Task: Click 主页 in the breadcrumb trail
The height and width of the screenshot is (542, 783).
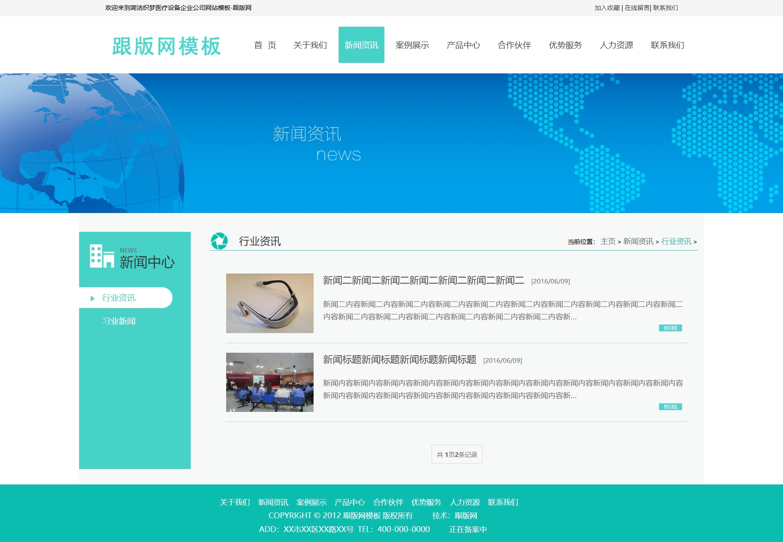Action: pyautogui.click(x=608, y=241)
